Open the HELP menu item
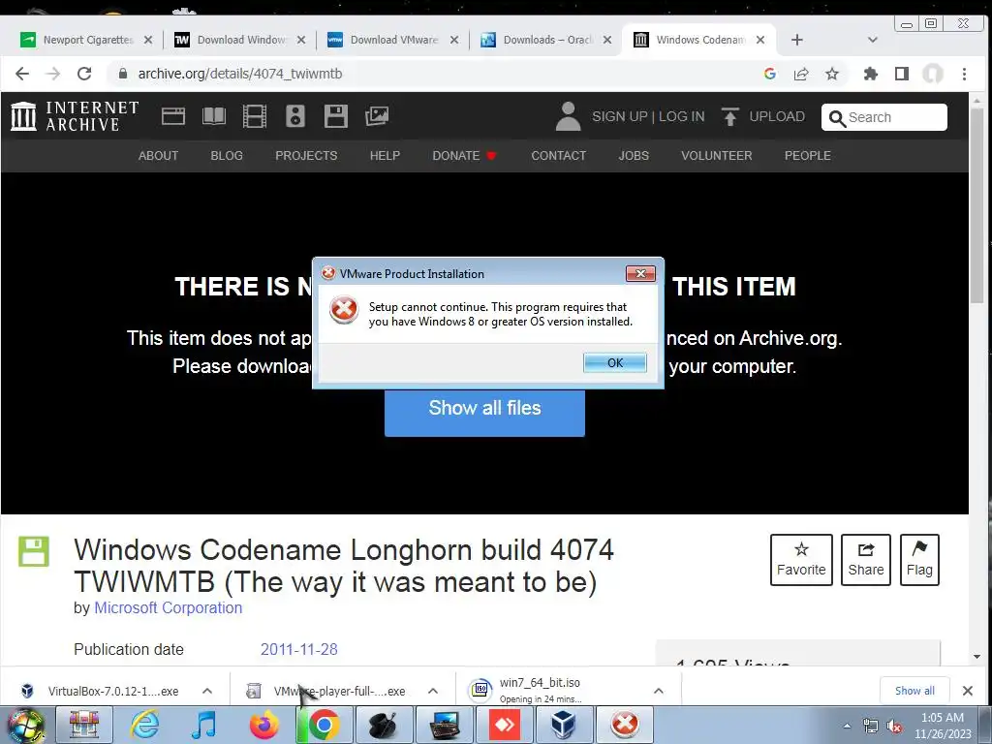992x744 pixels. [x=385, y=156]
